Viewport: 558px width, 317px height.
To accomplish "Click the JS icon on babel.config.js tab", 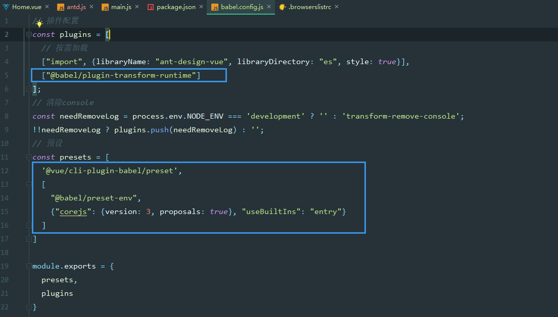I will point(215,7).
